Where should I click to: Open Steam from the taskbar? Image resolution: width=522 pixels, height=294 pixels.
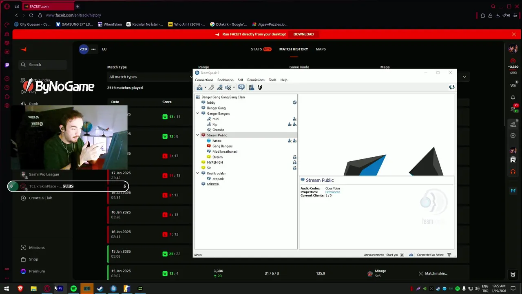100,289
